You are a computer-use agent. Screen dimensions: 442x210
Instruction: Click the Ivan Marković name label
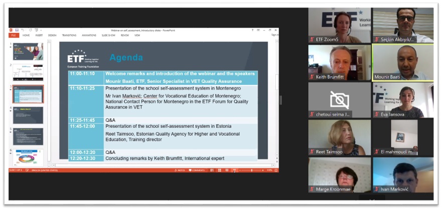(x=394, y=189)
